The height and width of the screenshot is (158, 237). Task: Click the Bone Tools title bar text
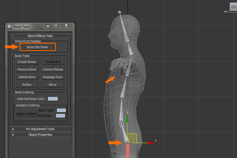22,27
